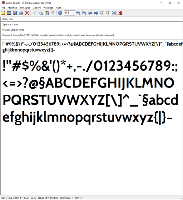
Task: Click the red IrfanView About icon
Action: point(120,13)
